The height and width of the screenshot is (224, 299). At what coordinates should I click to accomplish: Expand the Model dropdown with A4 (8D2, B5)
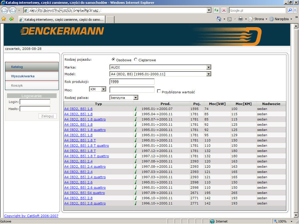pyautogui.click(x=208, y=74)
